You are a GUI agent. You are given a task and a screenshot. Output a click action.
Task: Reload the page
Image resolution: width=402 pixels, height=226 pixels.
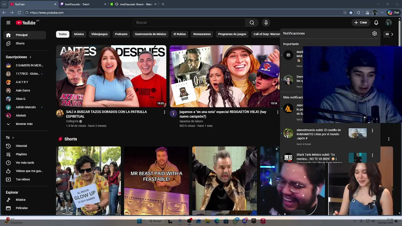pos(19,13)
